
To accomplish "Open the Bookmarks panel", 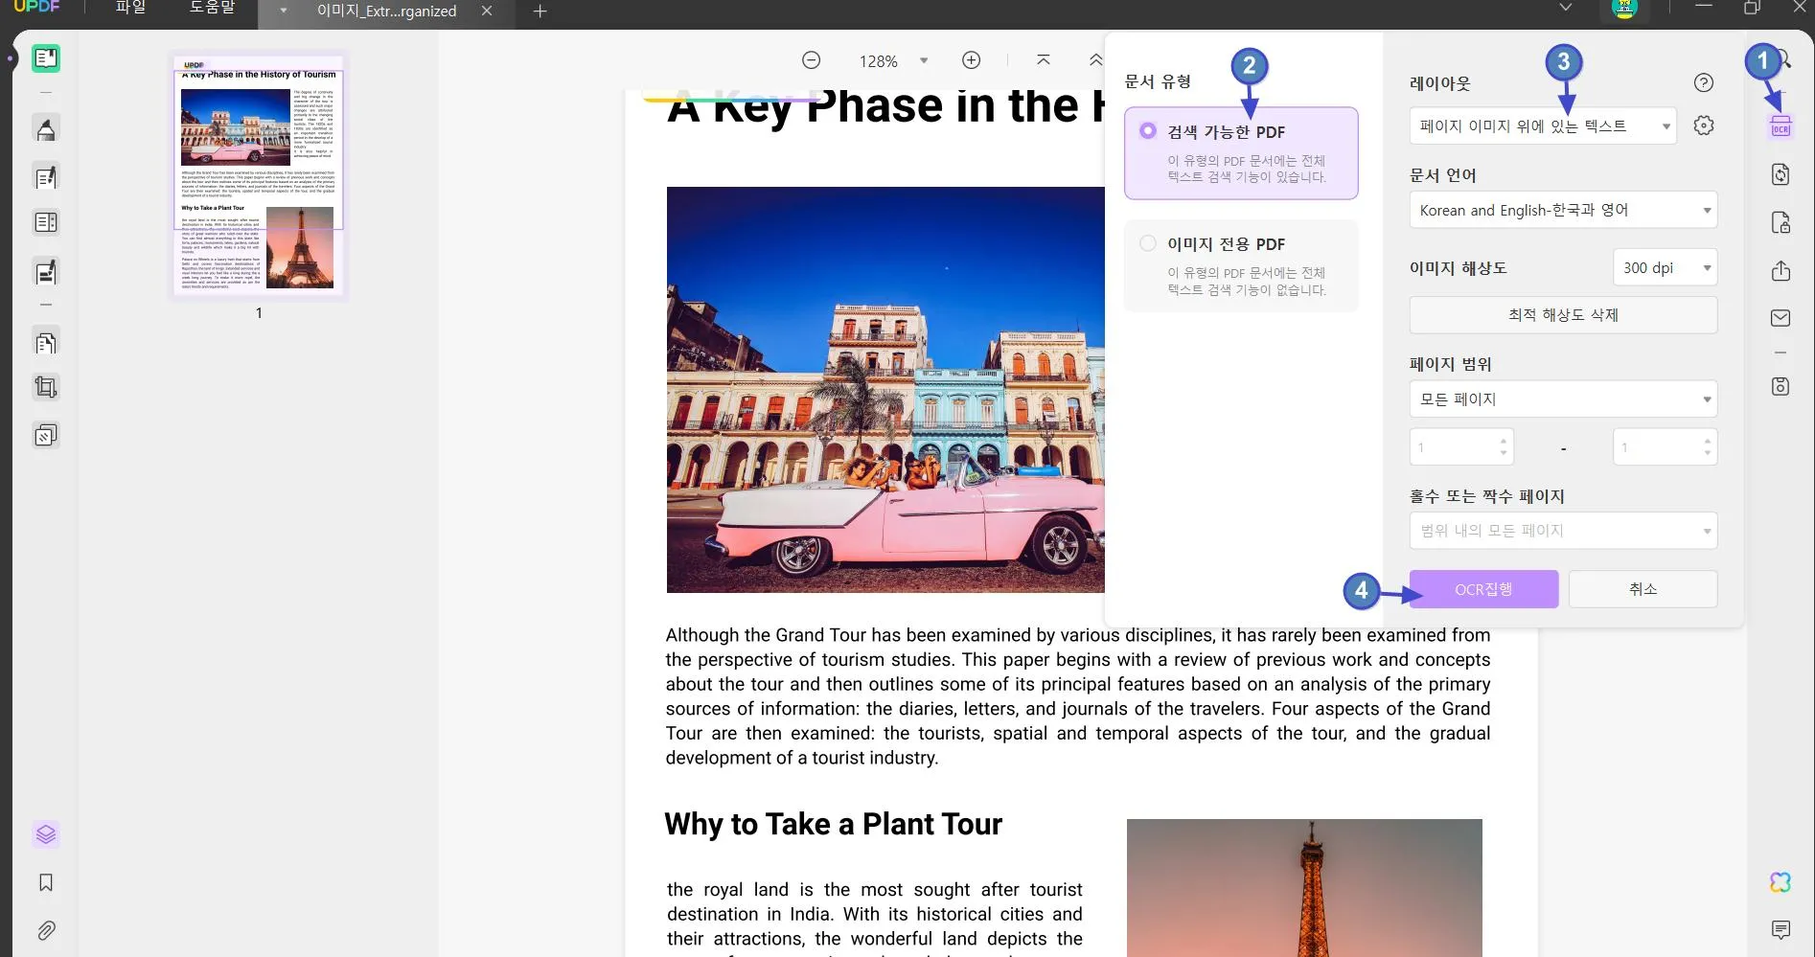I will tap(45, 882).
